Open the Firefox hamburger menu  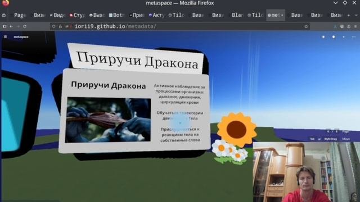pyautogui.click(x=355, y=26)
